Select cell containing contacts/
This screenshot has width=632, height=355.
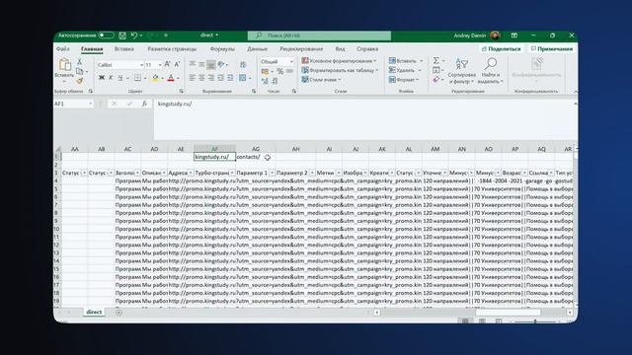click(x=256, y=157)
